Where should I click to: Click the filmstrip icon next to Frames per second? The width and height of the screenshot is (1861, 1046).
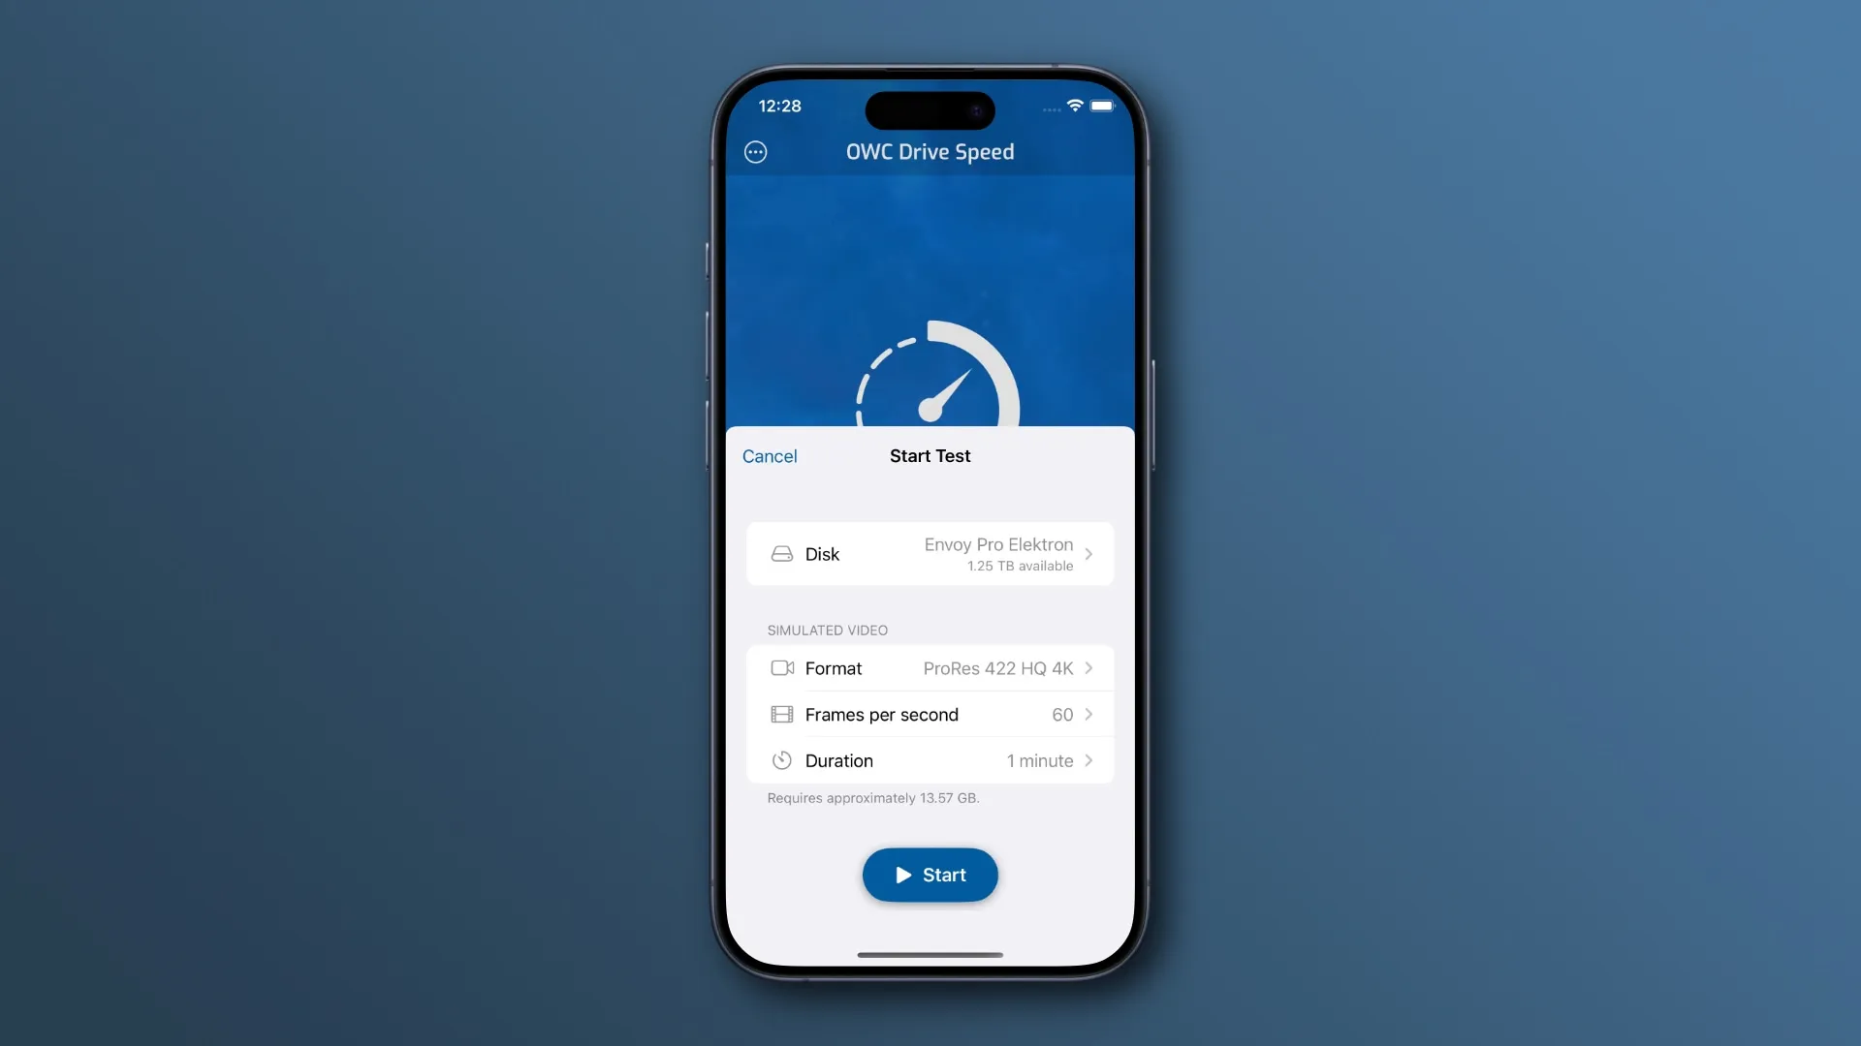click(x=781, y=714)
